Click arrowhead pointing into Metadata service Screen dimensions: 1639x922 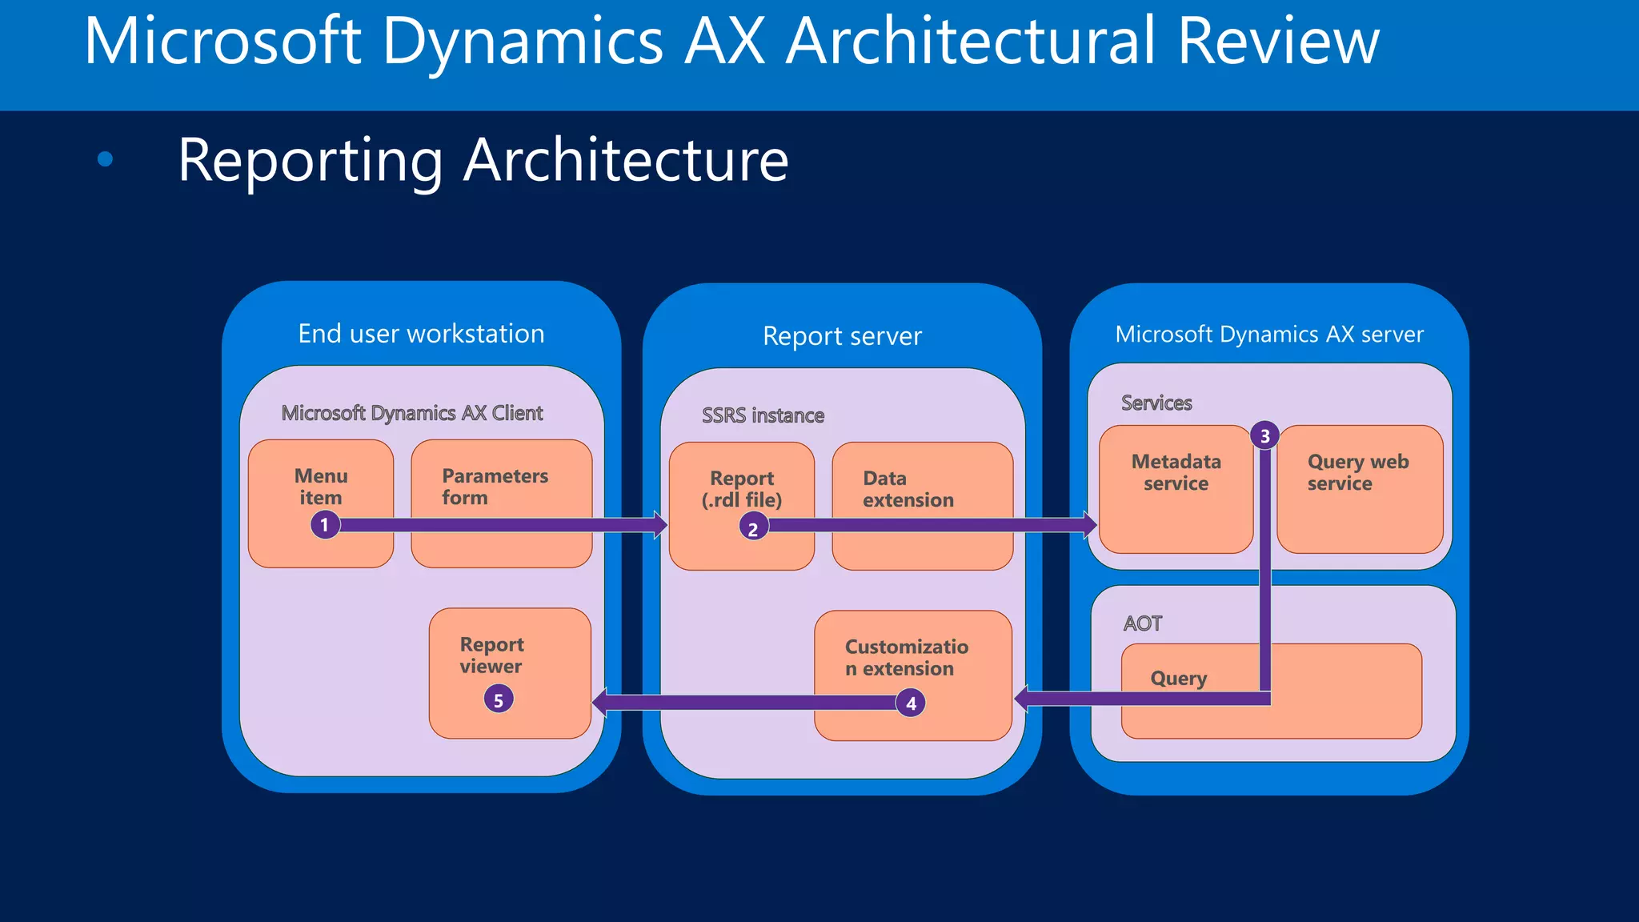pos(1088,525)
